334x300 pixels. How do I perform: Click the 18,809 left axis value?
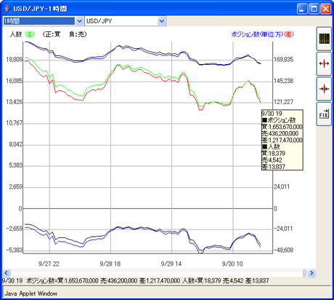(15, 60)
